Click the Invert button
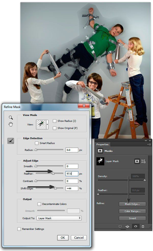Screen dimensions: 153x251 tap(132, 218)
